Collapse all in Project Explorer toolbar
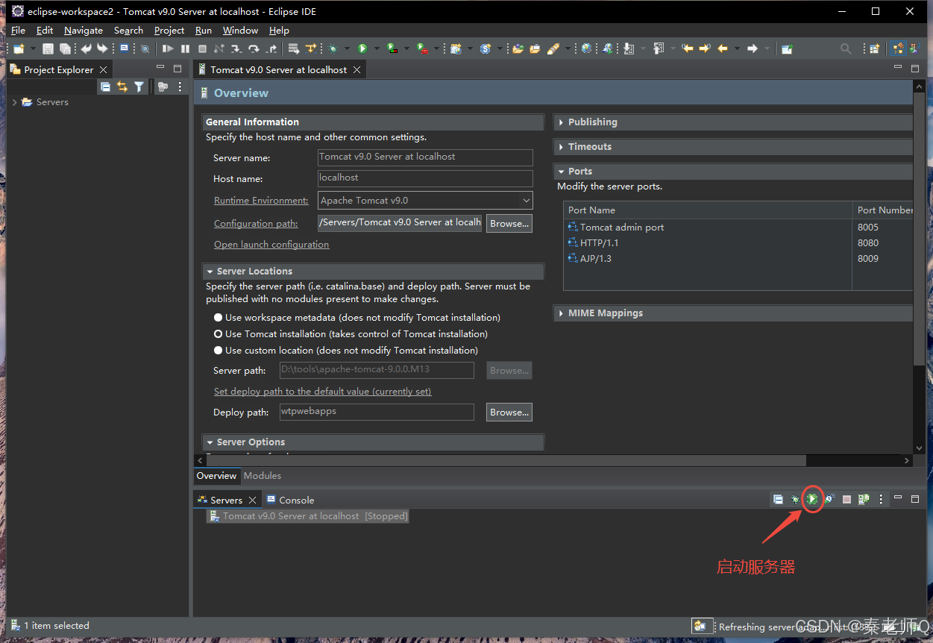Viewport: 933px width, 643px height. coord(105,87)
